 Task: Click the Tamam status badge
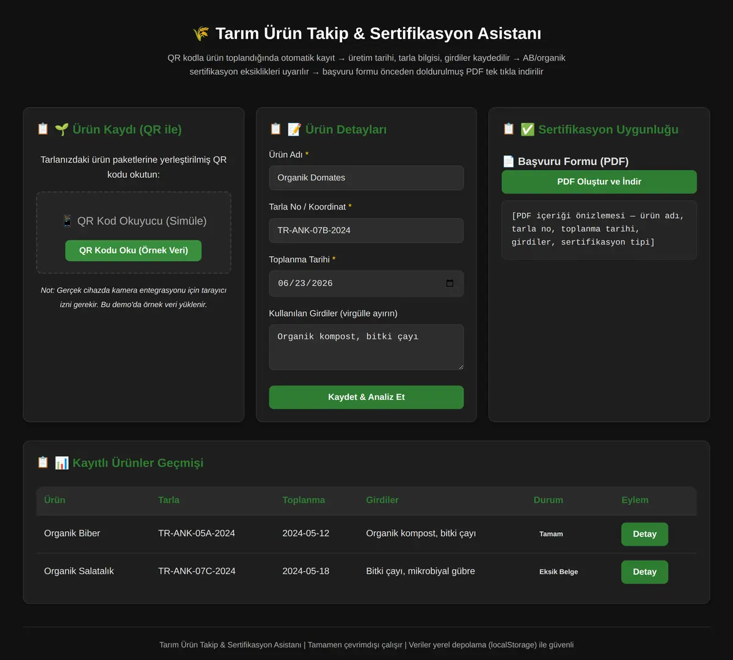551,534
